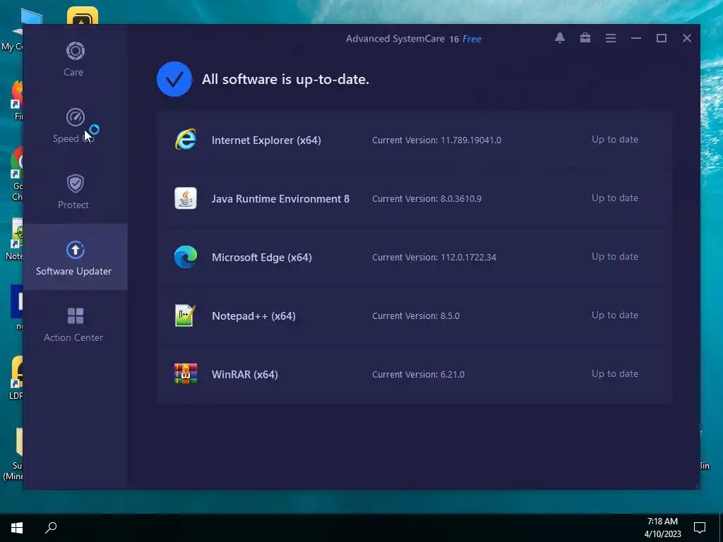The height and width of the screenshot is (542, 723).
Task: Click the Microsoft Edge app icon
Action: [186, 257]
